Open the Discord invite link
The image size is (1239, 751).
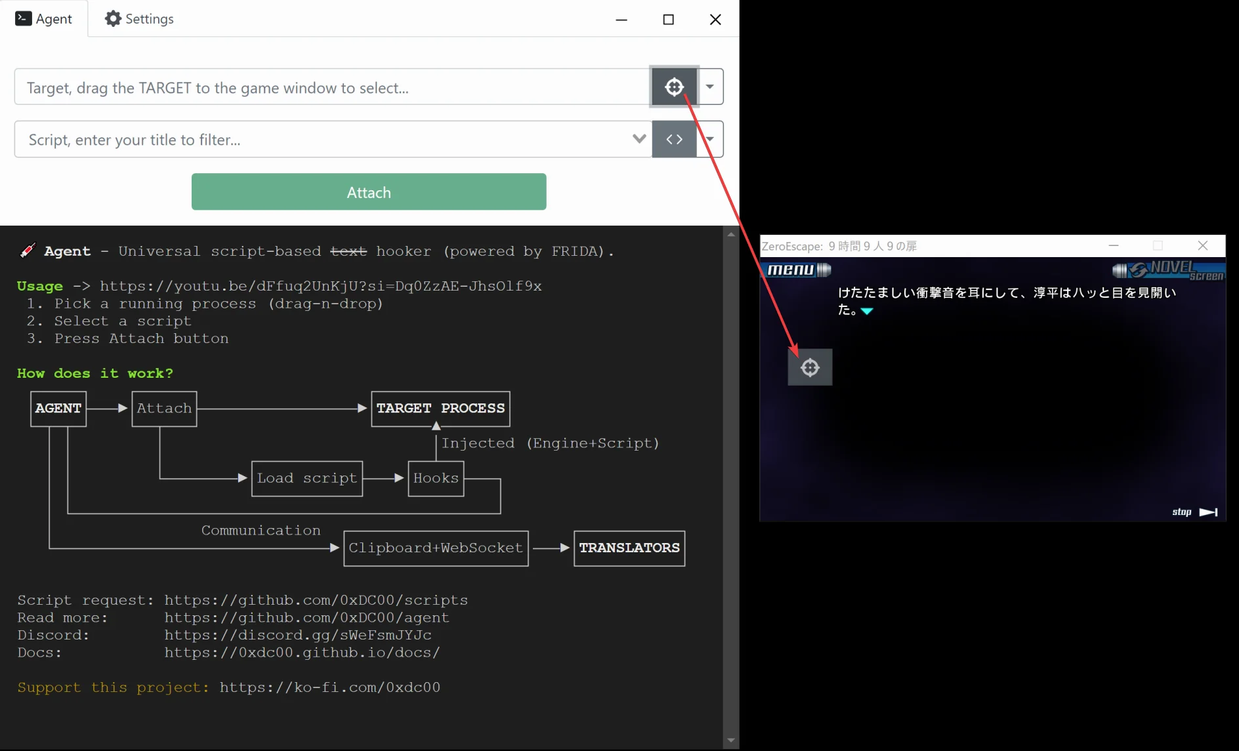tap(298, 635)
